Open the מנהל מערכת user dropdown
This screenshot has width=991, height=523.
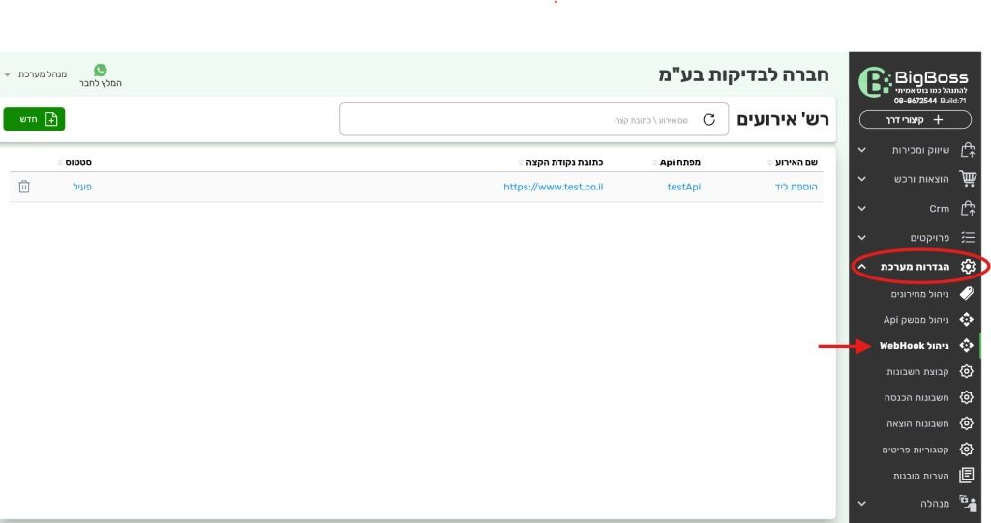pyautogui.click(x=36, y=74)
